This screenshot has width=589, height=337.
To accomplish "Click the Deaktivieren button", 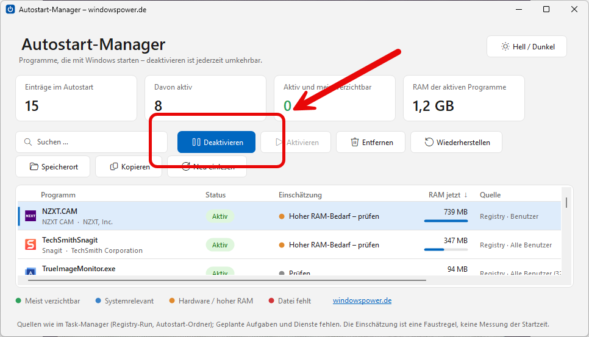I will 216,142.
